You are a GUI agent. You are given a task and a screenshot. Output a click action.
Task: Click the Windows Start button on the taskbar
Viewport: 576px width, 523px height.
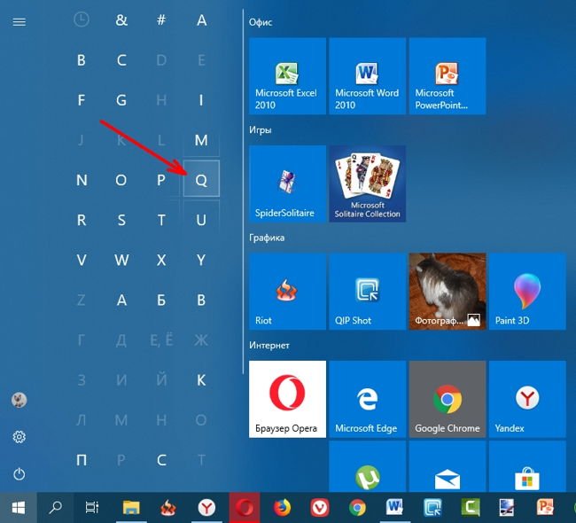pyautogui.click(x=19, y=508)
